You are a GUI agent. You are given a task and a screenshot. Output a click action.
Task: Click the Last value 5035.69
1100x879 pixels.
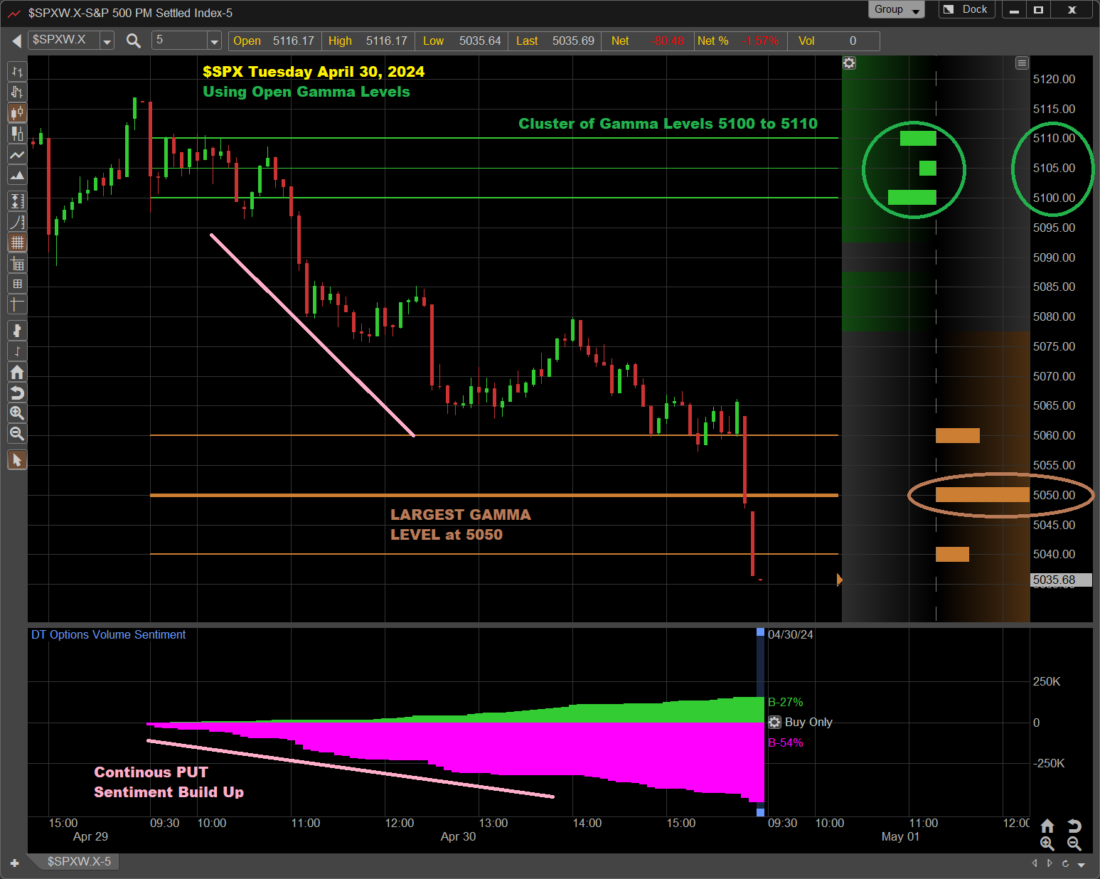(x=573, y=41)
